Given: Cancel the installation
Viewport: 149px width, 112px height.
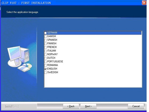Looking at the screenshot, I should click(136, 106).
